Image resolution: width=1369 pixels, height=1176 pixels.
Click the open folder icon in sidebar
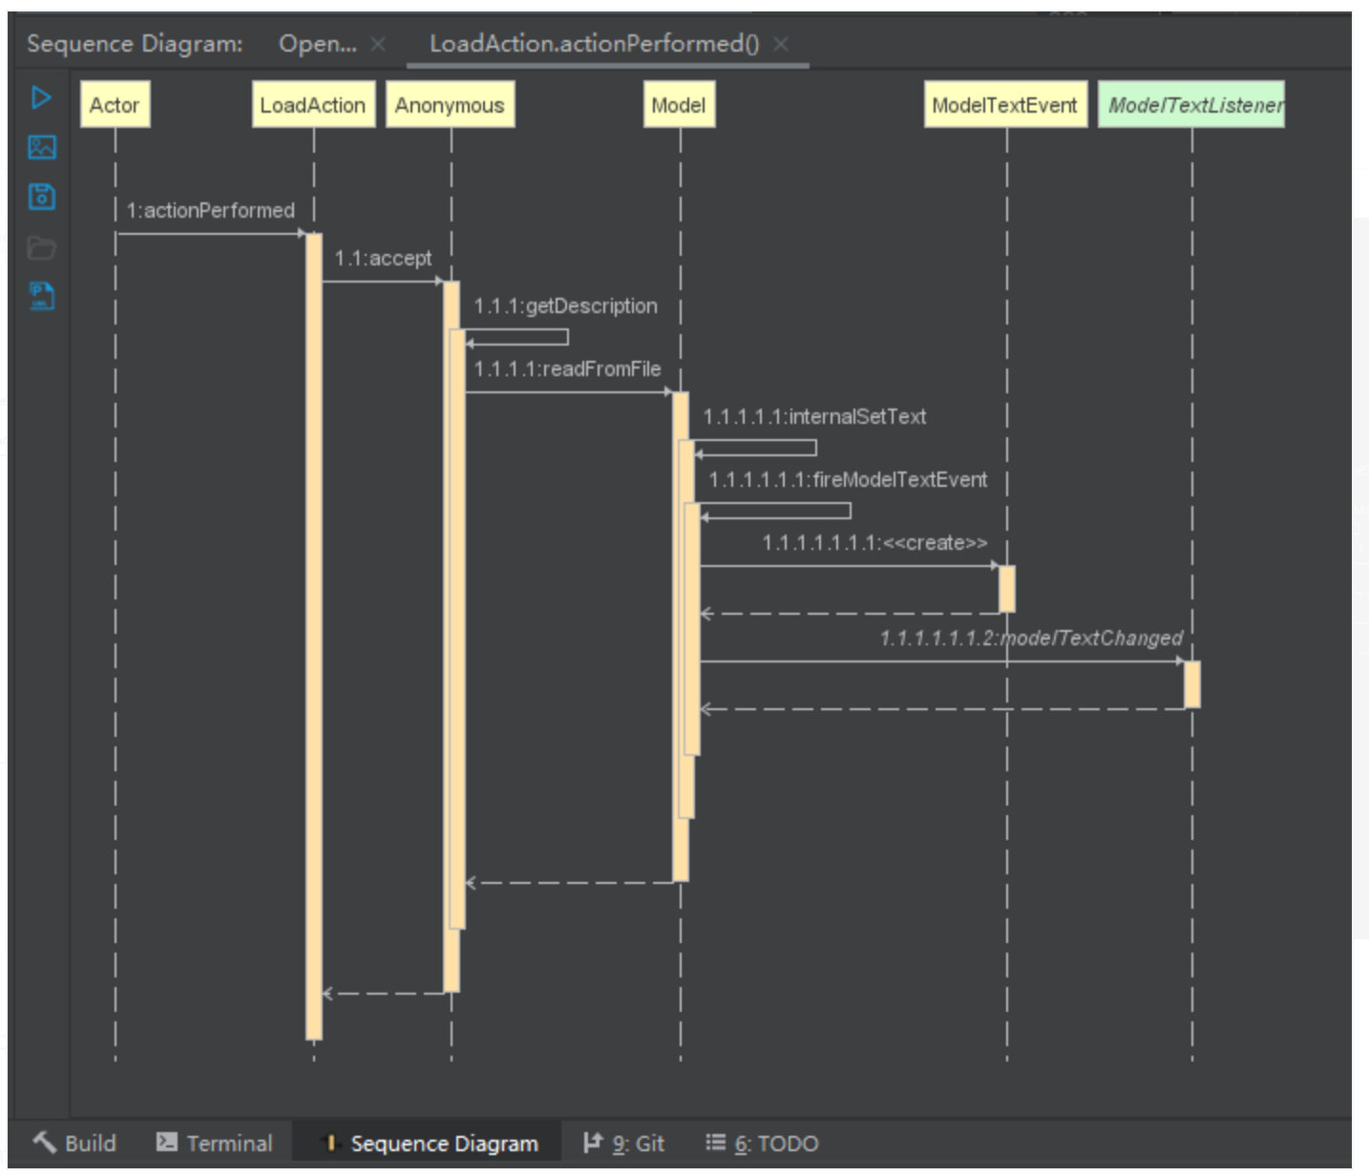coord(41,247)
